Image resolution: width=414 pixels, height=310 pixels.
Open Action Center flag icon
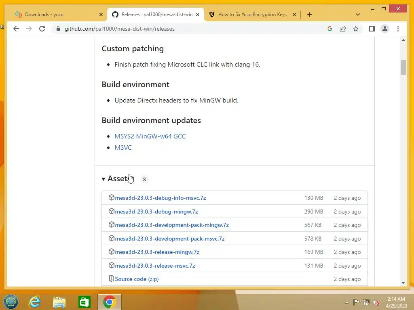point(356,302)
